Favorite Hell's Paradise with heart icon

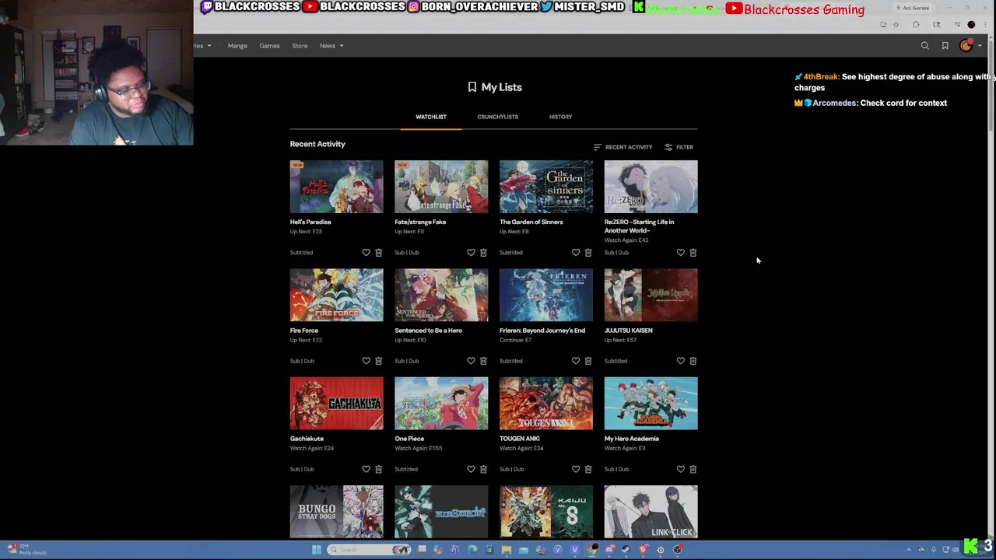pyautogui.click(x=366, y=253)
